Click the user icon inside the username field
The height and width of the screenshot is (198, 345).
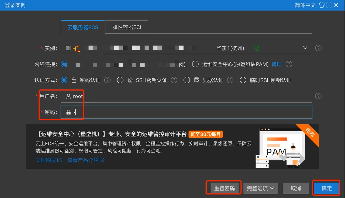coord(69,96)
